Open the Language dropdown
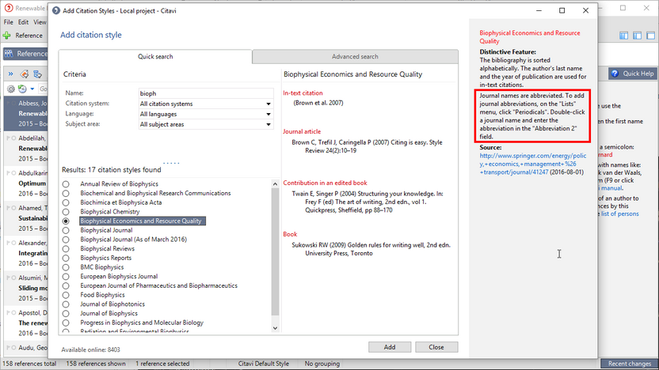 coord(269,114)
